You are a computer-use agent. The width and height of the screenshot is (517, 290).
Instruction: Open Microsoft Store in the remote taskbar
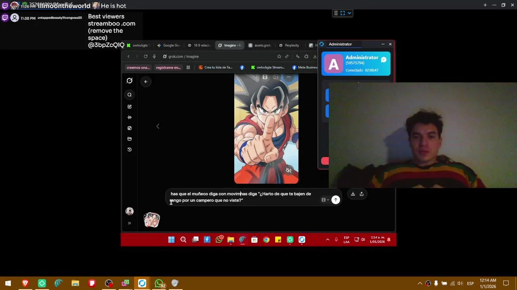[254, 240]
